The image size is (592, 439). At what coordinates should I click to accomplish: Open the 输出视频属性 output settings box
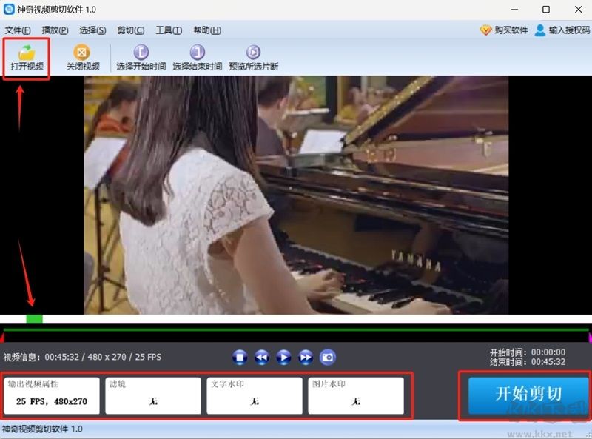51,395
